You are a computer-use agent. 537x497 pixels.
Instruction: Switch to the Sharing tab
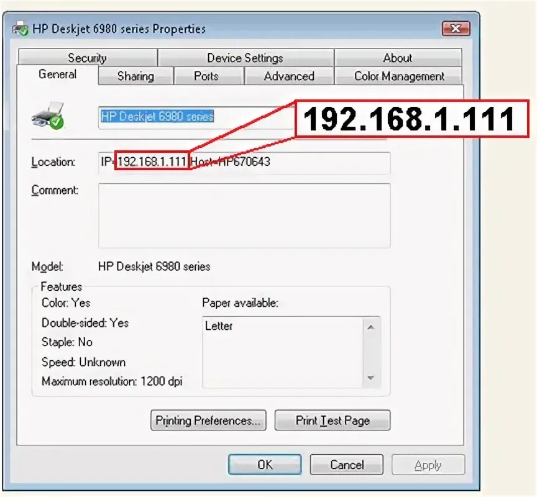click(x=135, y=76)
